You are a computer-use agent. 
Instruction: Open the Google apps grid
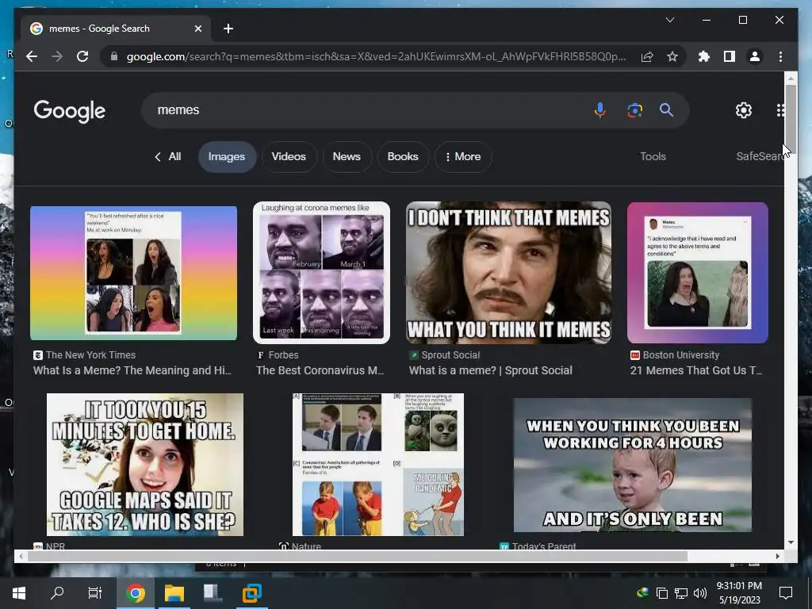[780, 109]
